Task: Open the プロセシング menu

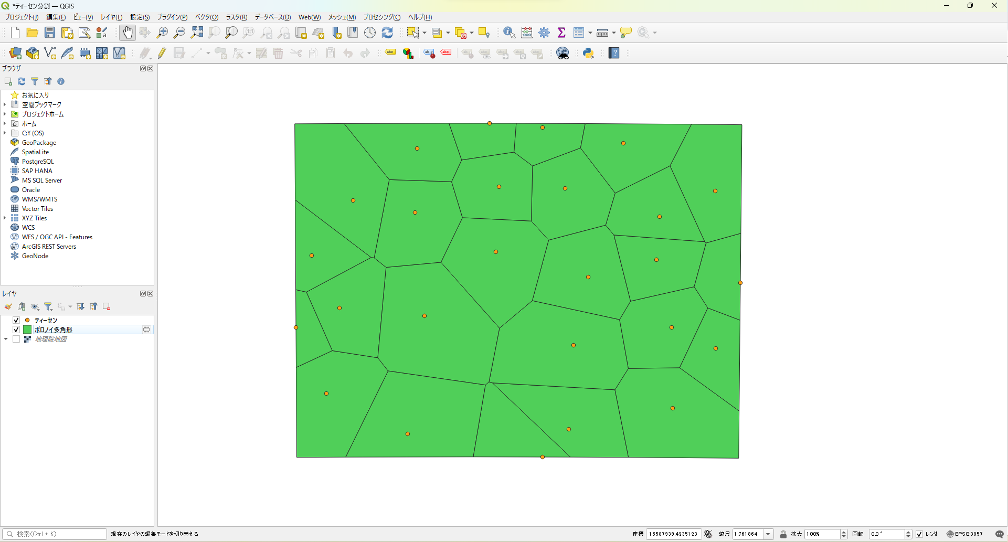Action: pyautogui.click(x=381, y=17)
